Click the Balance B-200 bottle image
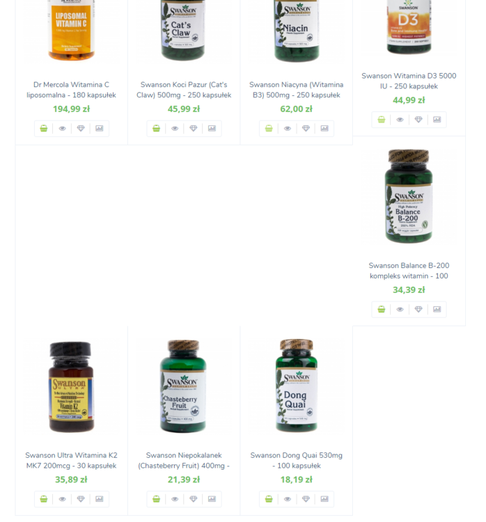Screen dimensions: 486x522 point(409,196)
